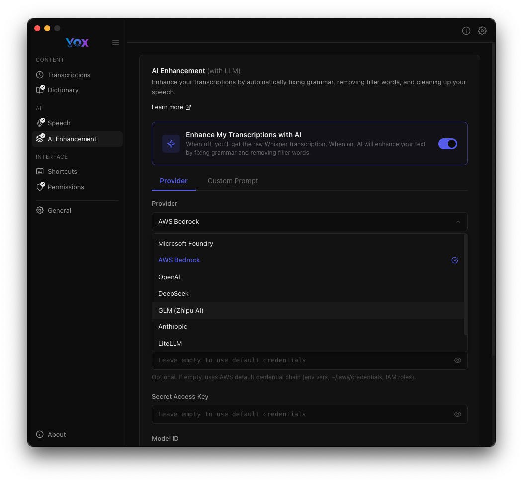This screenshot has height=483, width=523.
Task: Switch to the Custom Prompt tab
Action: 233,181
